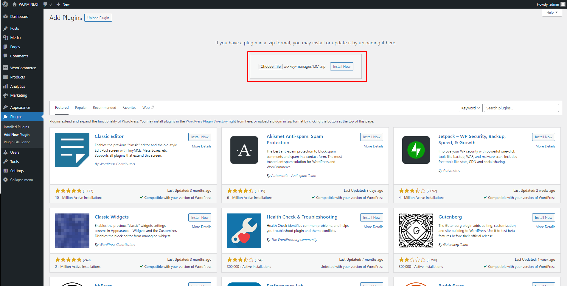Click the WordPress logo icon

(x=5, y=4)
